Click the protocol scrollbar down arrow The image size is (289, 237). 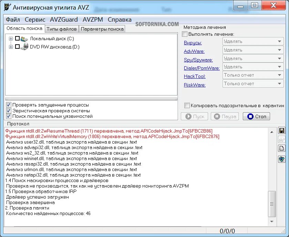272,222
